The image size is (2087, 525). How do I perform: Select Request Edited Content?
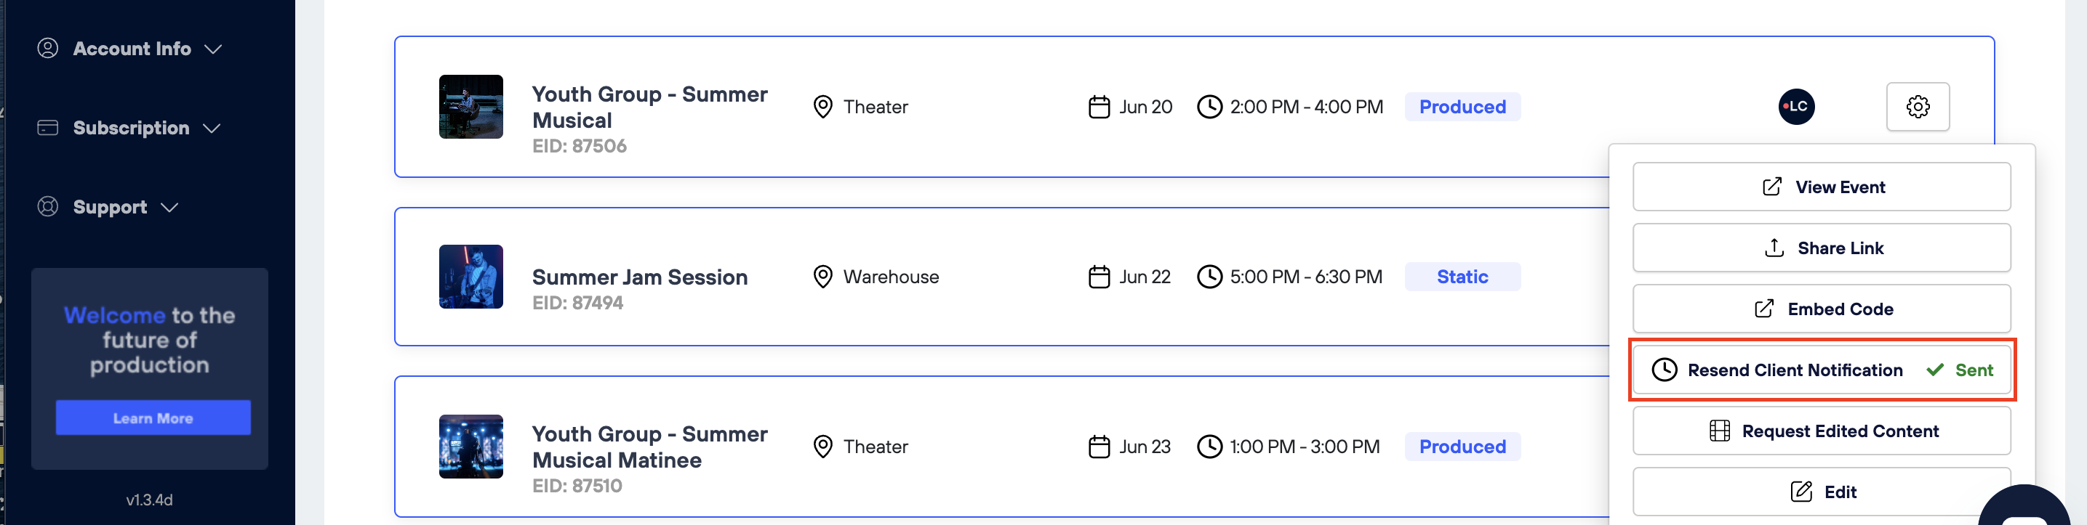click(1822, 431)
